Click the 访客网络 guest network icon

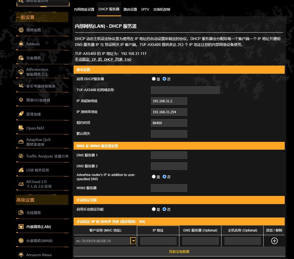pyautogui.click(x=21, y=58)
